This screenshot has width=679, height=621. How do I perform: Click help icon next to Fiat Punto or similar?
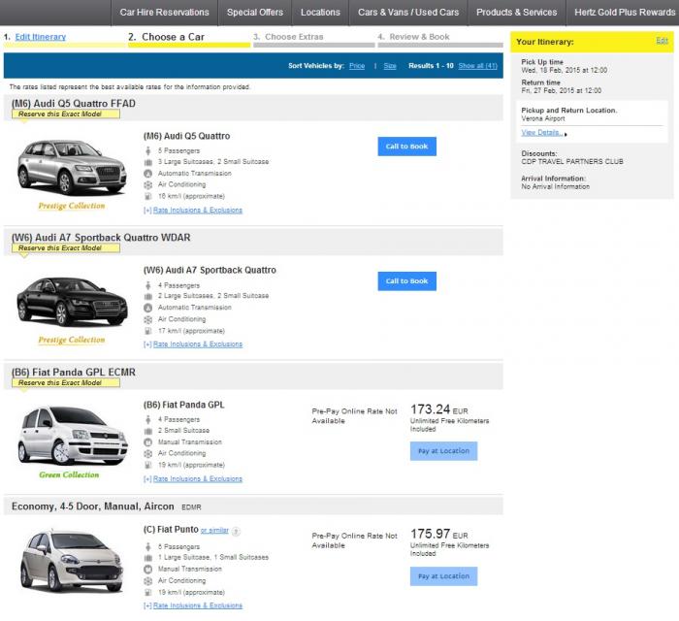coord(236,531)
